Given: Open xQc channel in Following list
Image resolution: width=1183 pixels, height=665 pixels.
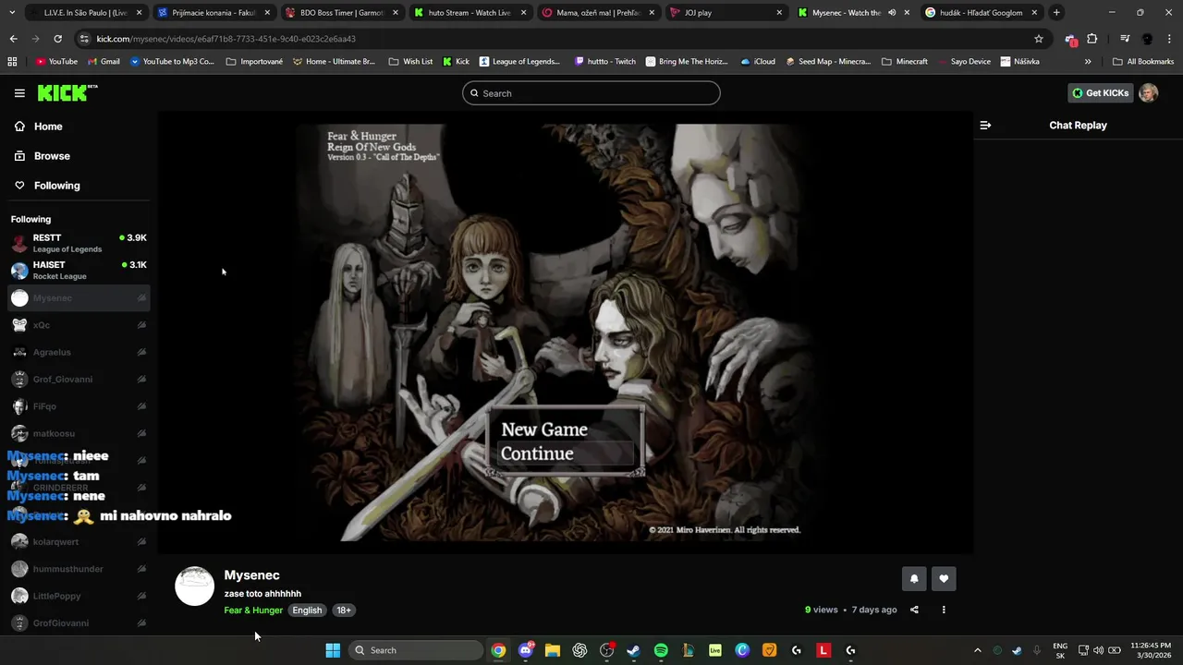Looking at the screenshot, I should (79, 325).
